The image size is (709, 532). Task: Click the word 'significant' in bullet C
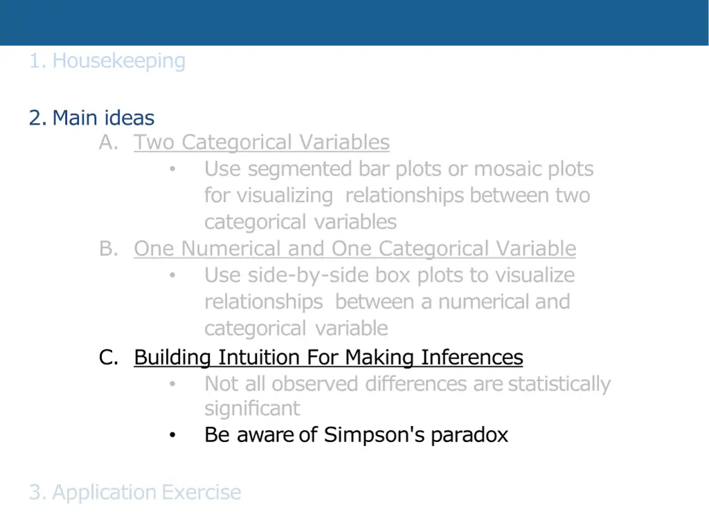tap(252, 409)
